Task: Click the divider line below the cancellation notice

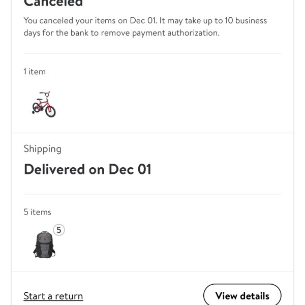Action: click(152, 53)
